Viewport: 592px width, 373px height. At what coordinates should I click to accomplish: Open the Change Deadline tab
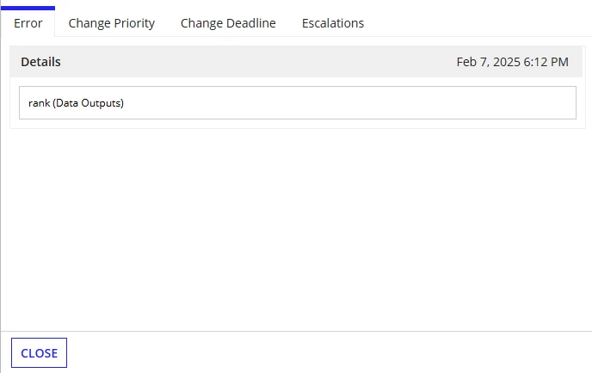[x=228, y=23]
